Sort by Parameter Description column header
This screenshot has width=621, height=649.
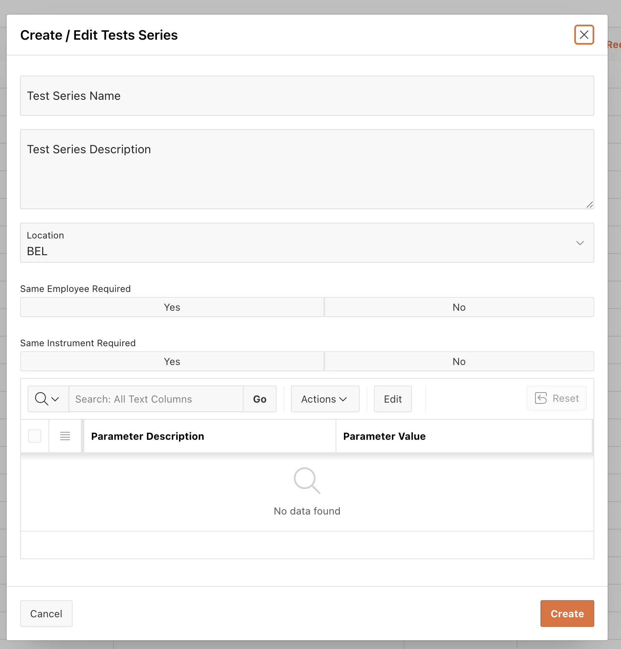(x=148, y=436)
